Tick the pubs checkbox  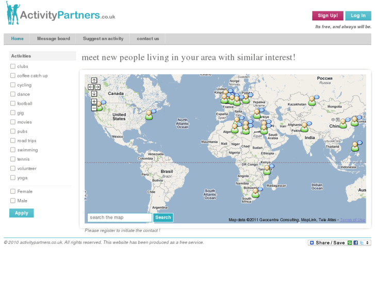pyautogui.click(x=13, y=131)
